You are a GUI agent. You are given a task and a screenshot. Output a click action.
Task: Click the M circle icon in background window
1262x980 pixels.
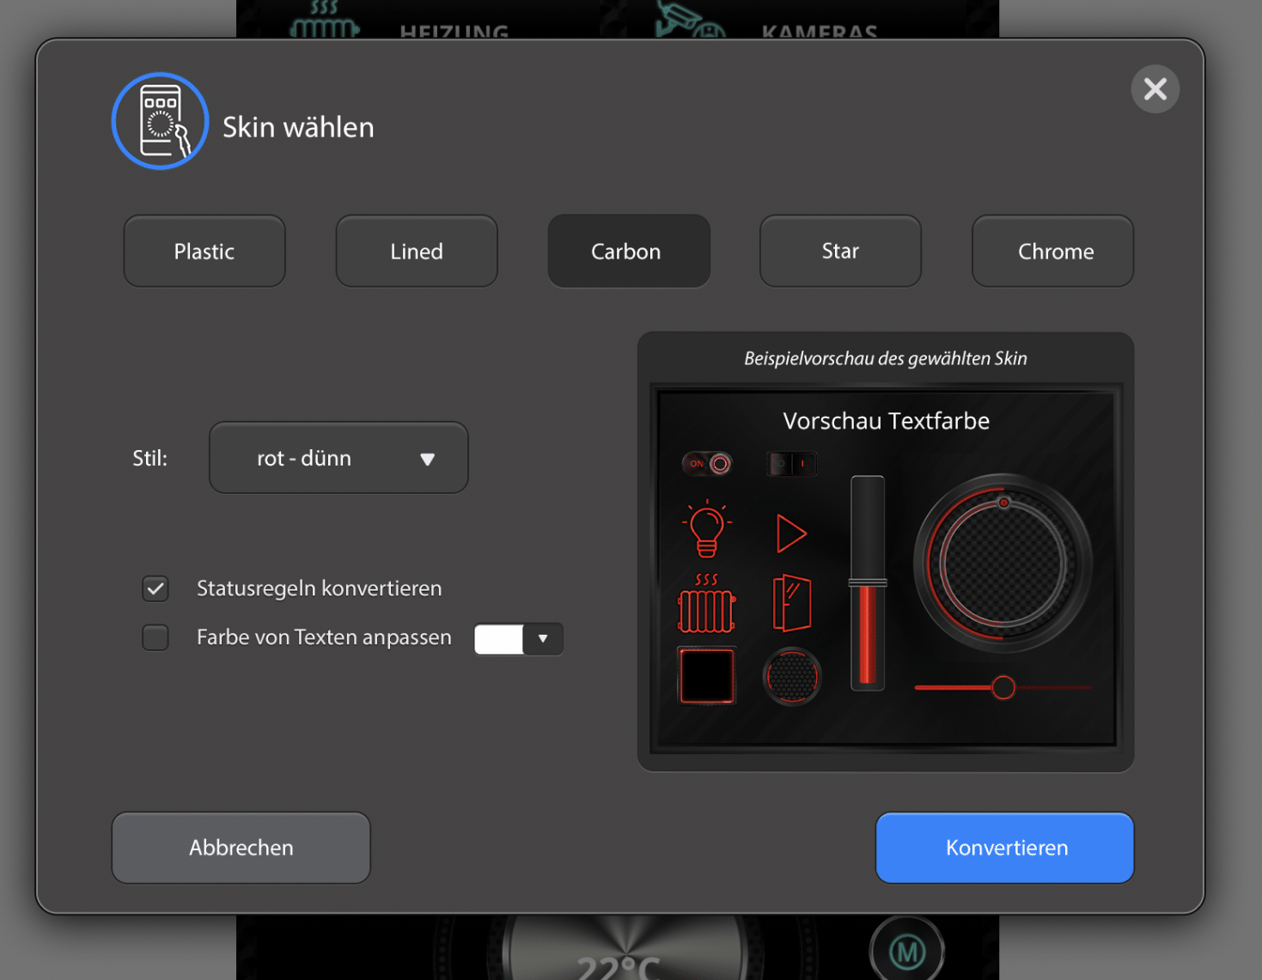(x=907, y=950)
